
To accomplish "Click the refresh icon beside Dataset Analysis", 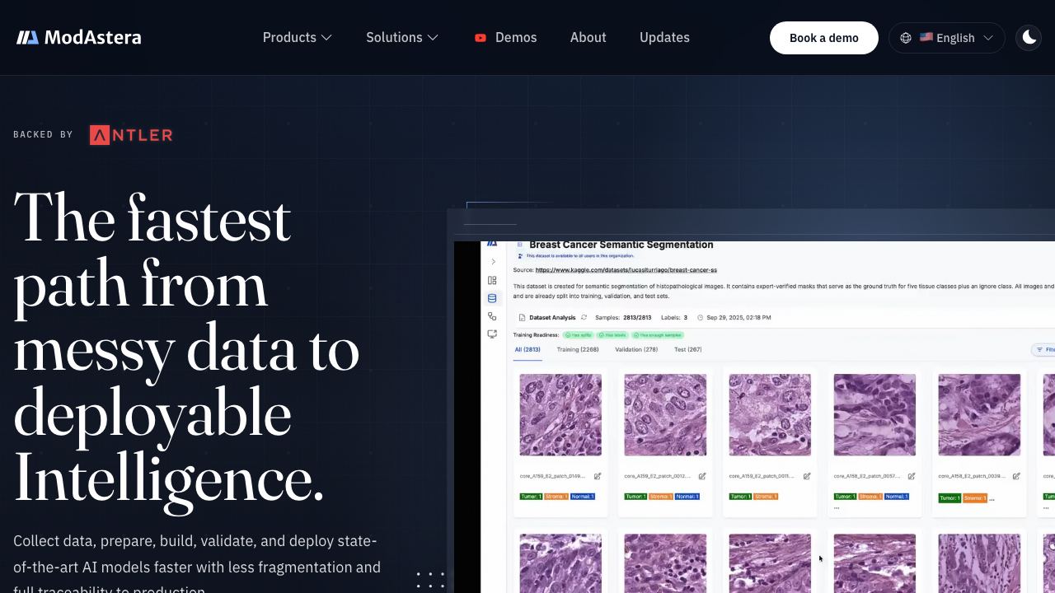I will click(584, 317).
